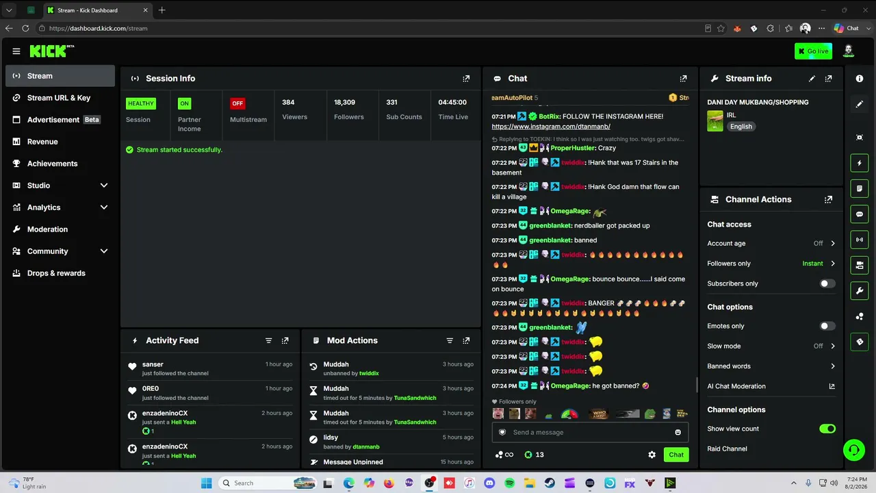Pop out the Mod Actions panel
Screen dimensions: 876x493
click(x=466, y=340)
